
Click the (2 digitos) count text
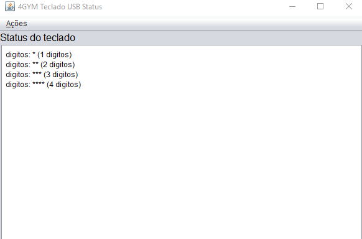click(x=58, y=65)
